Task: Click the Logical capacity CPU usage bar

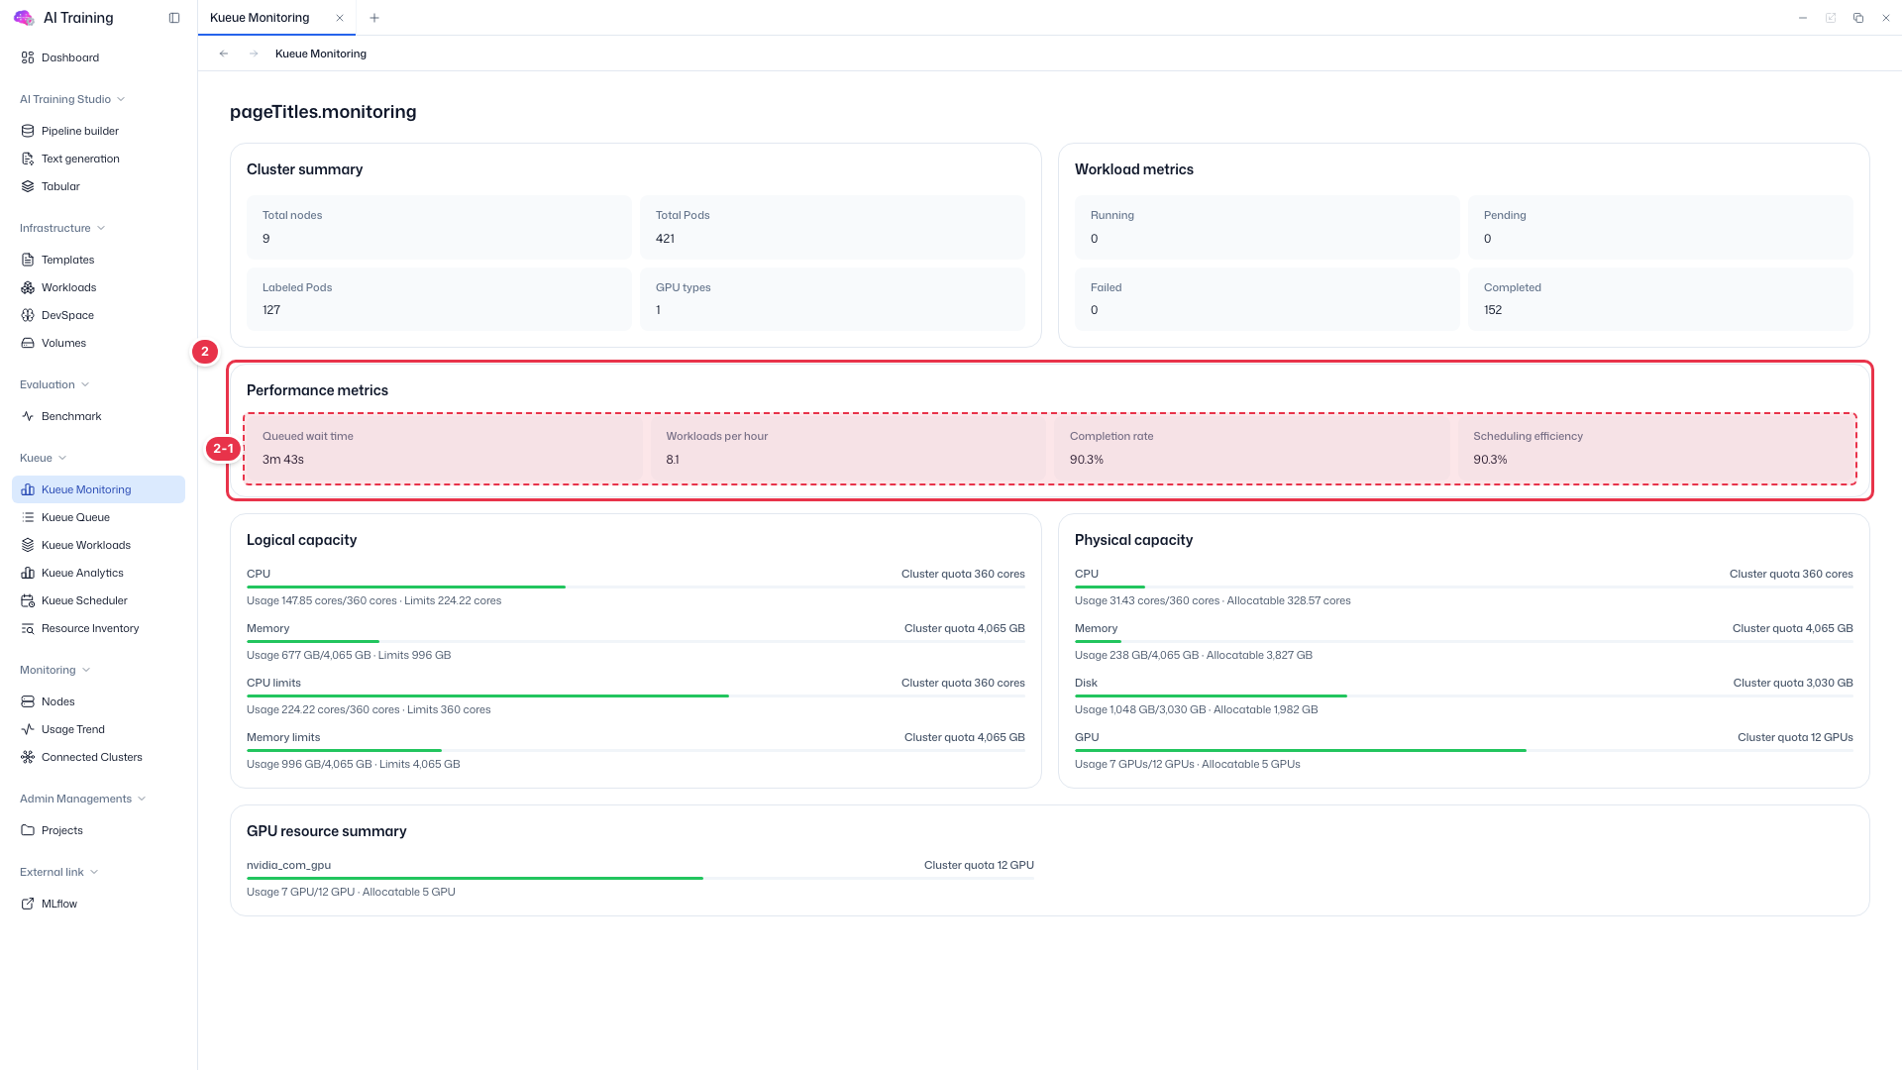Action: coord(636,588)
